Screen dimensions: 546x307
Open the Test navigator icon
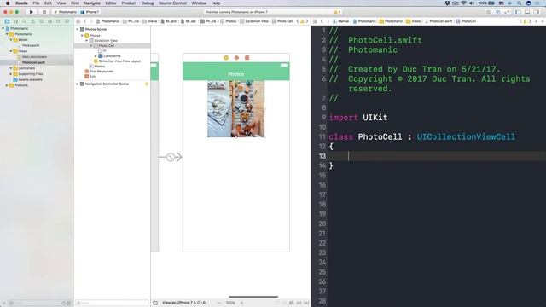pyautogui.click(x=41, y=21)
